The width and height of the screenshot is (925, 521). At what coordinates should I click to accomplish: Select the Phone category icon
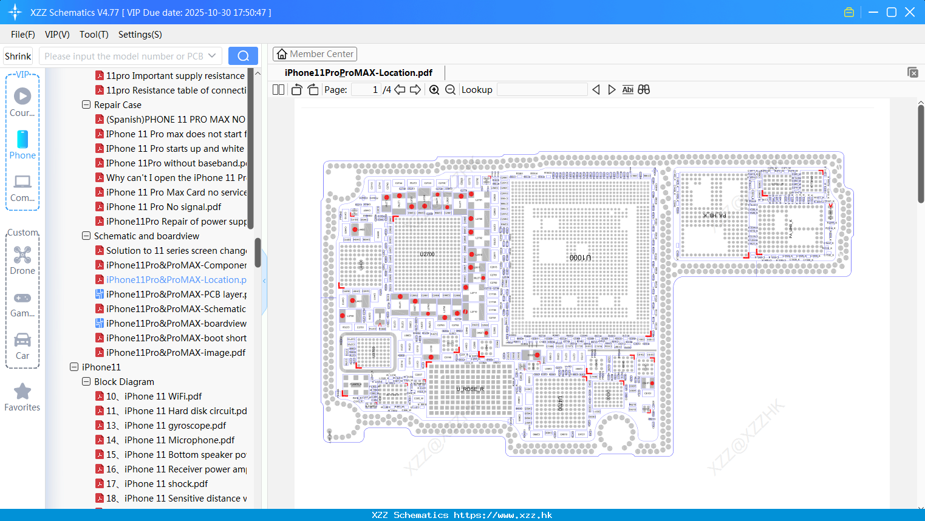click(22, 145)
